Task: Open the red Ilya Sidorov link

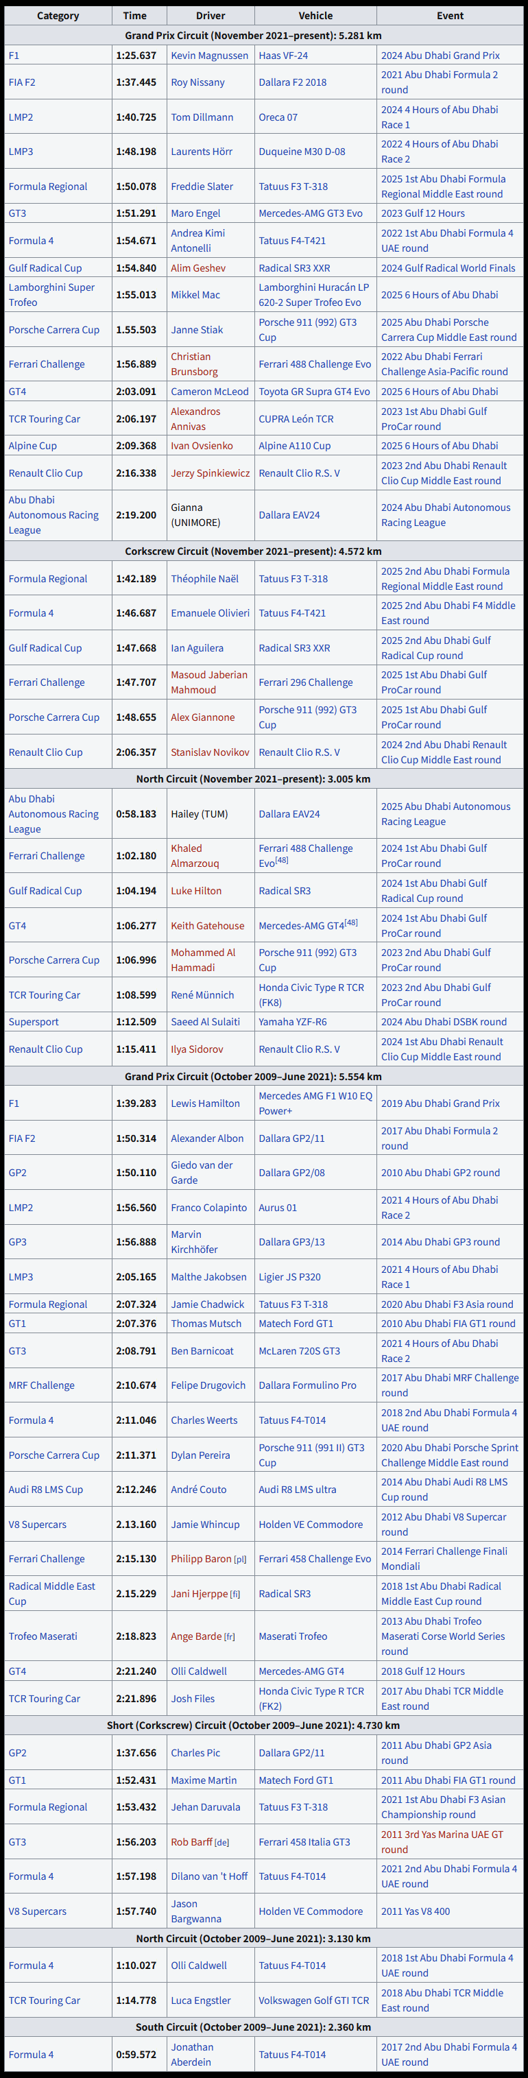Action: coord(197,1049)
